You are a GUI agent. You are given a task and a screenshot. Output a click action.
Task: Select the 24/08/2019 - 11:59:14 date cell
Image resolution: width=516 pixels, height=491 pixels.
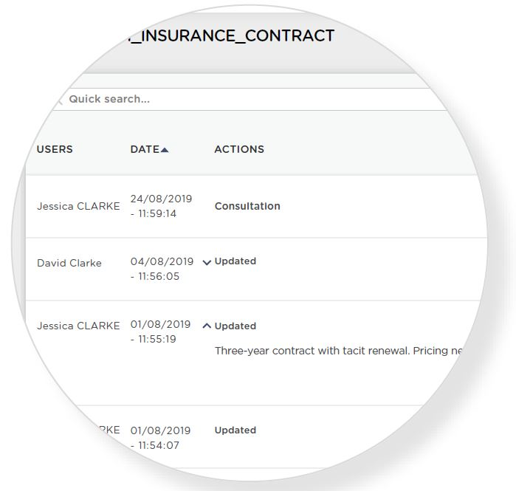pos(161,206)
